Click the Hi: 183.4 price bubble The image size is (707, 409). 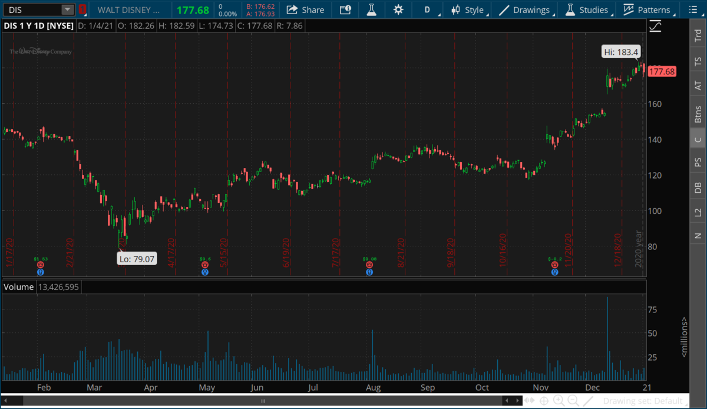pos(621,52)
